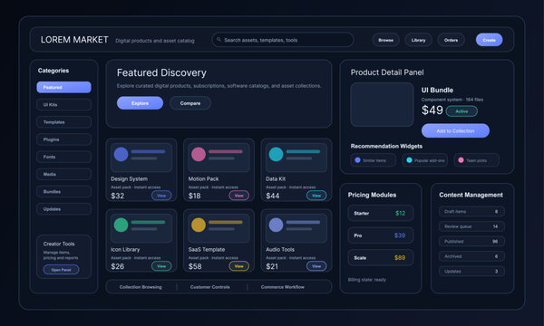Switch to Commerce Workflow tab
Viewport: 544px width, 326px height.
pos(282,287)
